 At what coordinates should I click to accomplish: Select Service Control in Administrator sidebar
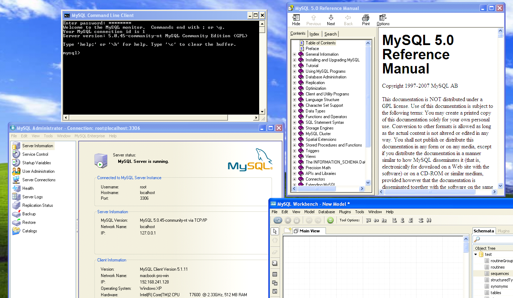pos(35,154)
